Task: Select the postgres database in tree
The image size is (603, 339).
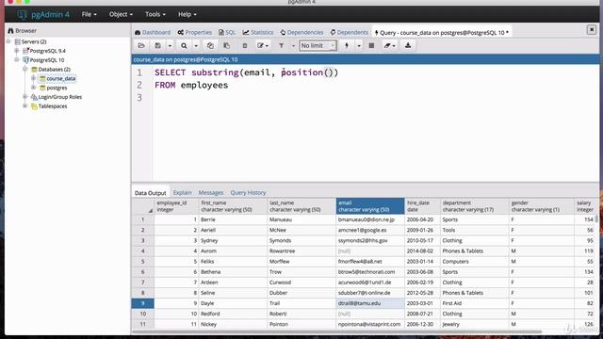Action: (x=57, y=88)
